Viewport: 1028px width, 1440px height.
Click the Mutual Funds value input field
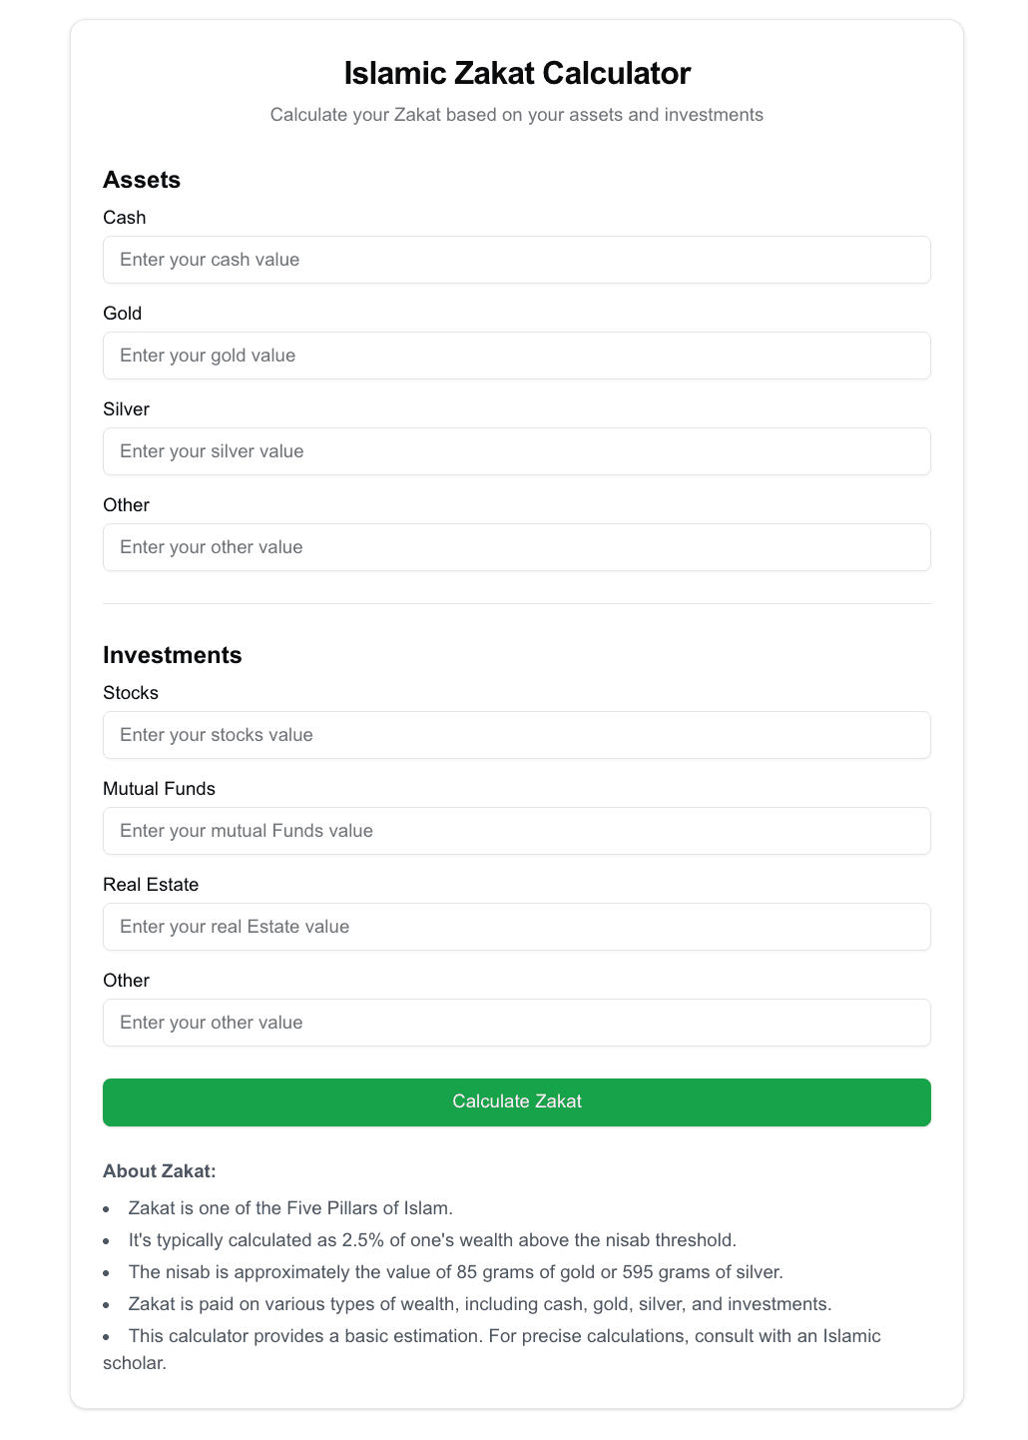coord(516,831)
